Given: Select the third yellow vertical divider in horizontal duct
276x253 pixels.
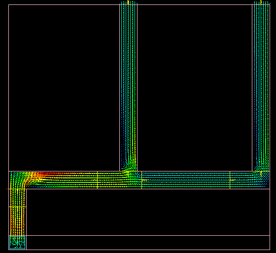Looking at the screenshot, I should (230, 180).
